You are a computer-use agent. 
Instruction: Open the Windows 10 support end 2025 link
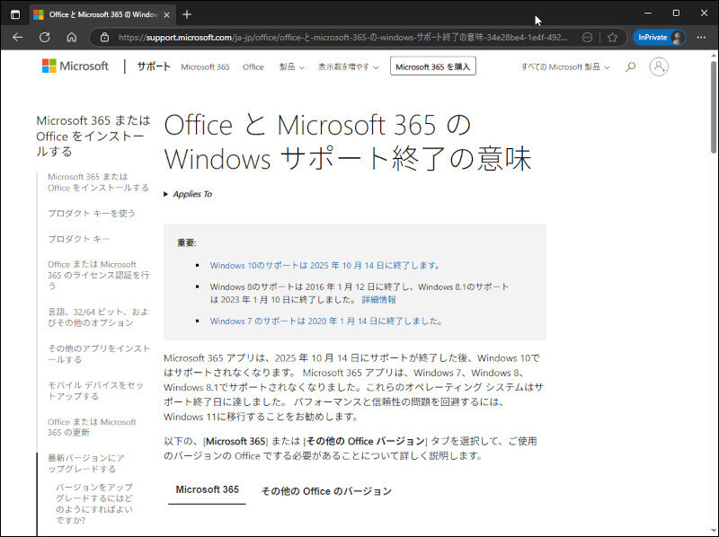325,265
